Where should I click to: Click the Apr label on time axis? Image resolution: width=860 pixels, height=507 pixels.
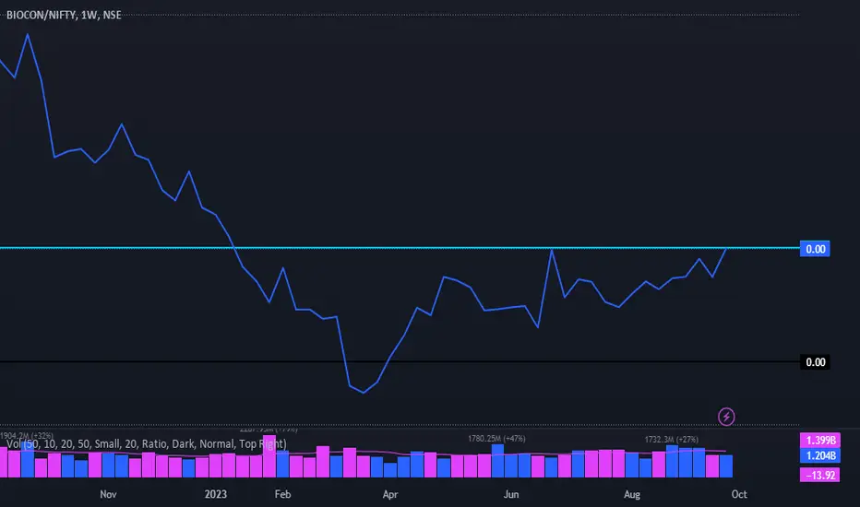[x=390, y=494]
